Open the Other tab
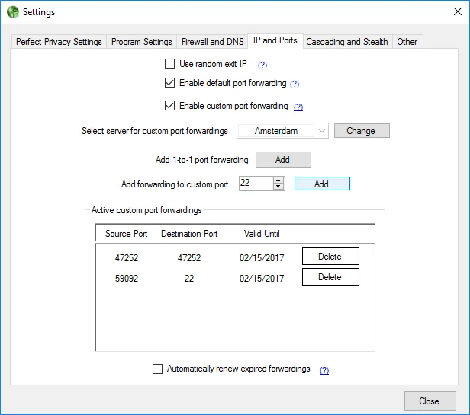This screenshot has width=470, height=415. (x=407, y=42)
